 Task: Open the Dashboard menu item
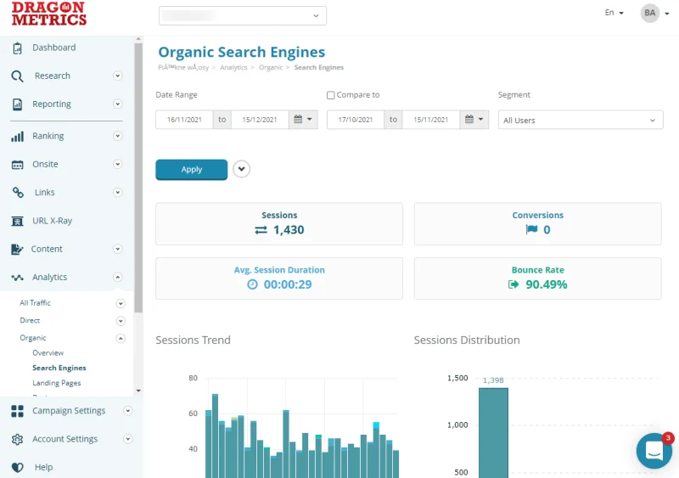tap(54, 48)
